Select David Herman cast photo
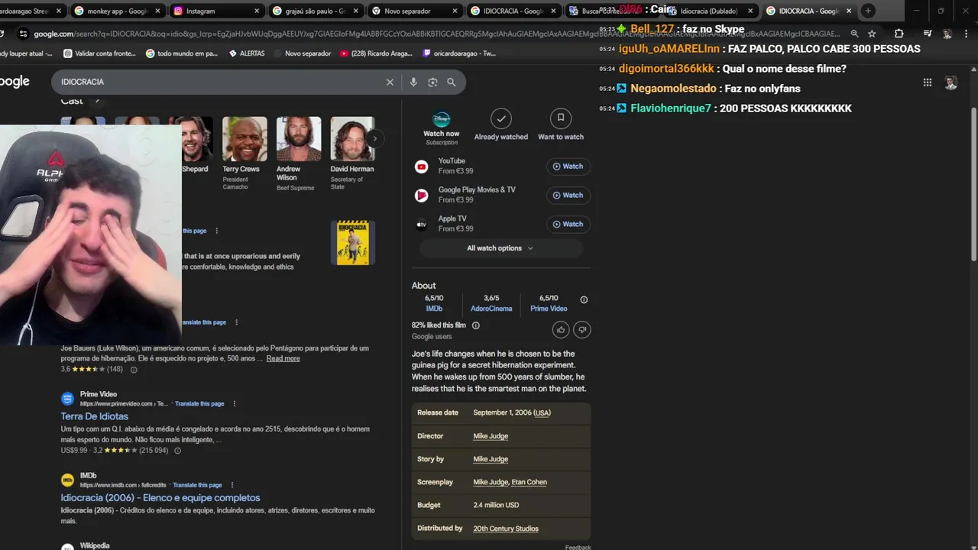This screenshot has width=978, height=550. coord(352,139)
